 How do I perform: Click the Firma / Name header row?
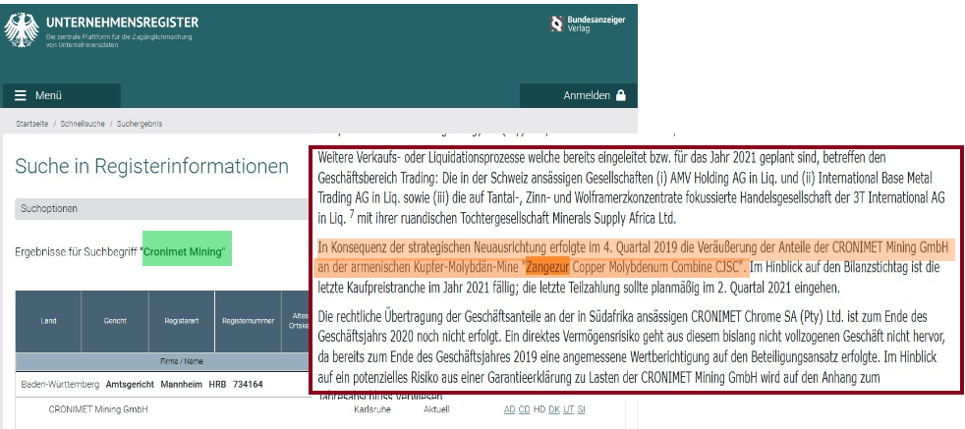163,362
